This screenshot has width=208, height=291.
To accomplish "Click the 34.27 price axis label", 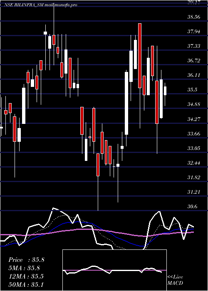I will (x=194, y=119).
